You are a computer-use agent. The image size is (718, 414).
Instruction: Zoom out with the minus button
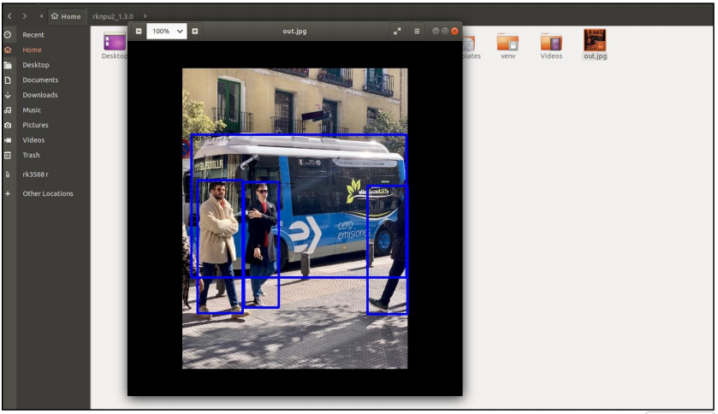[x=139, y=31]
